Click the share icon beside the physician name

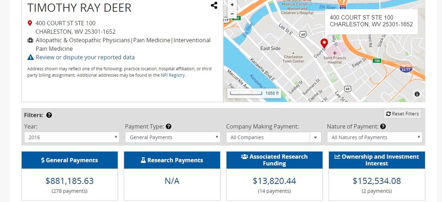pyautogui.click(x=214, y=5)
